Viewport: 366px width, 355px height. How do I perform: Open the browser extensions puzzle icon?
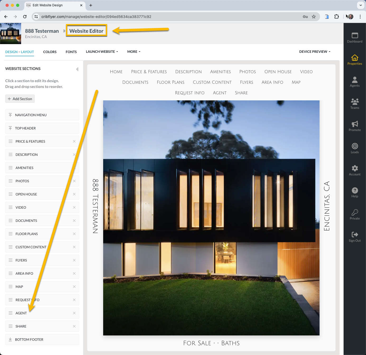[336, 17]
